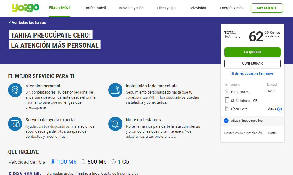Open the Fibra y Móvil tab
This screenshot has height=175, width=293.
click(x=60, y=8)
